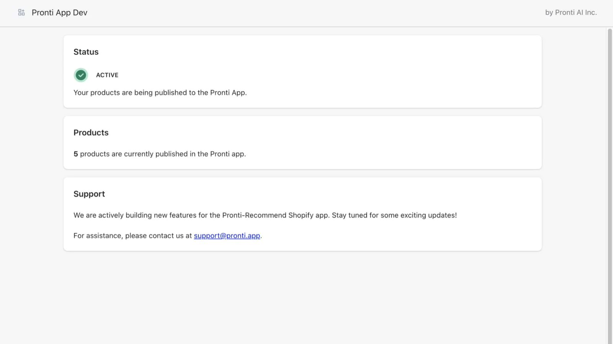The image size is (613, 344).
Task: Select the Products card heading
Action: coord(91,133)
